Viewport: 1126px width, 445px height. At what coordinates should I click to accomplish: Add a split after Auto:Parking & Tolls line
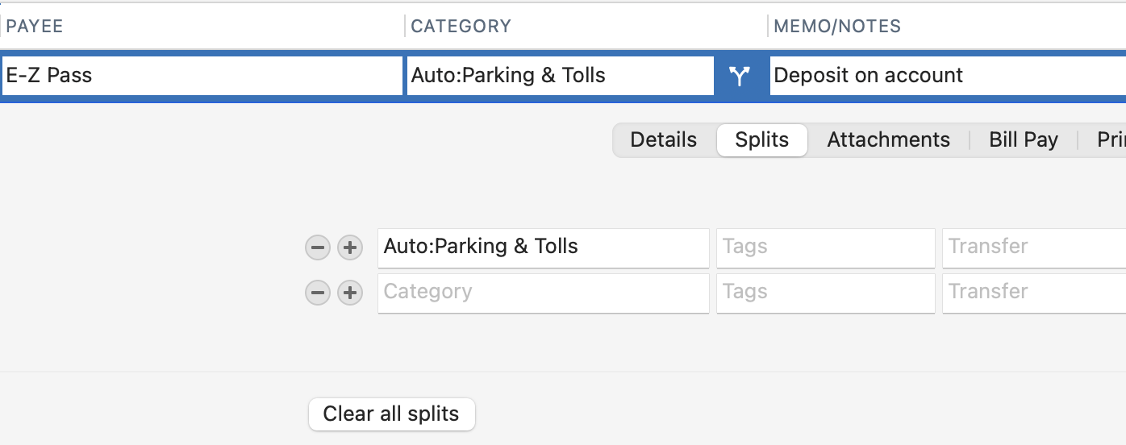[349, 247]
